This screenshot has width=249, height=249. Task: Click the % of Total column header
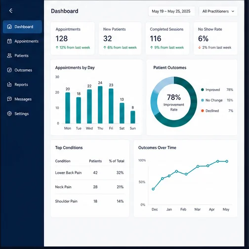click(x=117, y=161)
